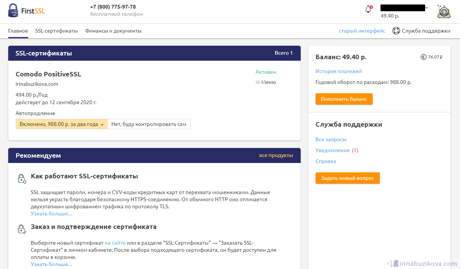Click the user avatar picture

444,11
